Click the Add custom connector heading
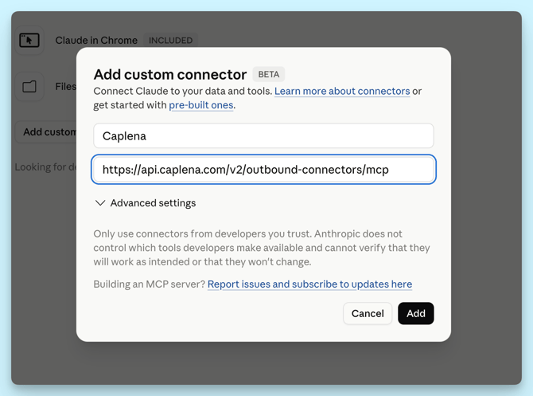 (170, 75)
